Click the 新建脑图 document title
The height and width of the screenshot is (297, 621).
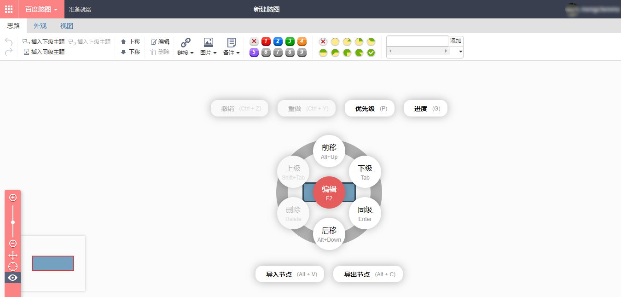tap(267, 9)
